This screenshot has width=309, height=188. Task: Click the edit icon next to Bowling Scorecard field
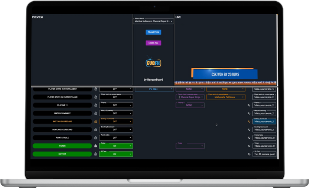coord(249,130)
